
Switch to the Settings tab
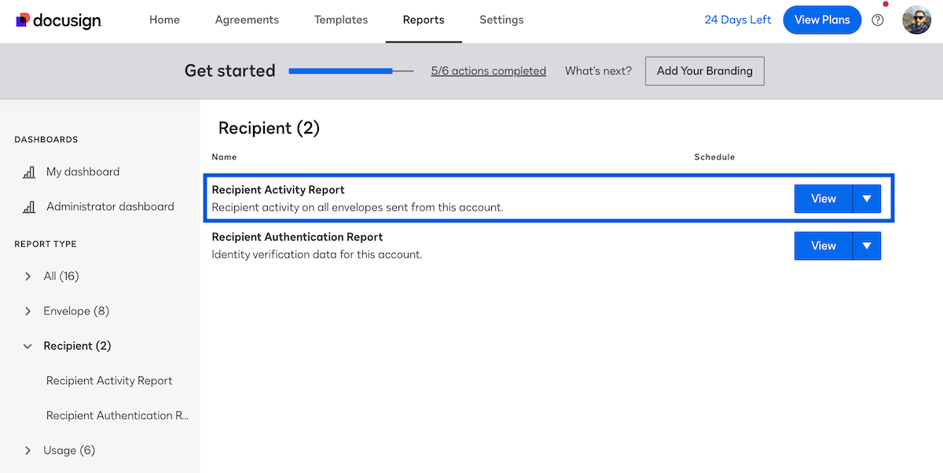(x=501, y=20)
